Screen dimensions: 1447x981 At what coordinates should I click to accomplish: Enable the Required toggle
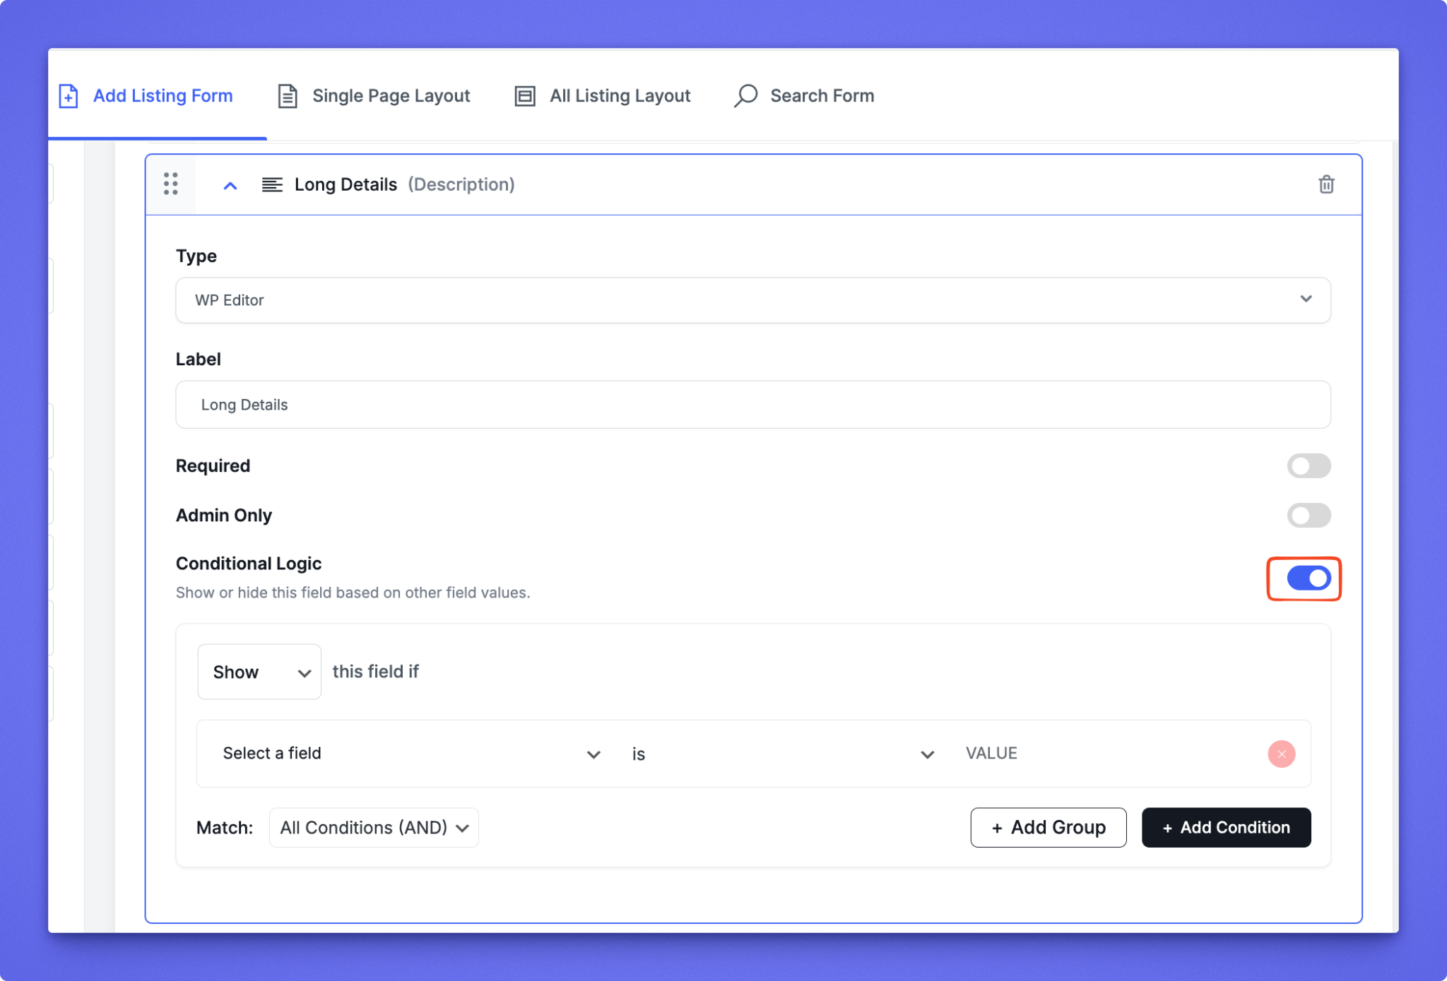click(x=1309, y=466)
